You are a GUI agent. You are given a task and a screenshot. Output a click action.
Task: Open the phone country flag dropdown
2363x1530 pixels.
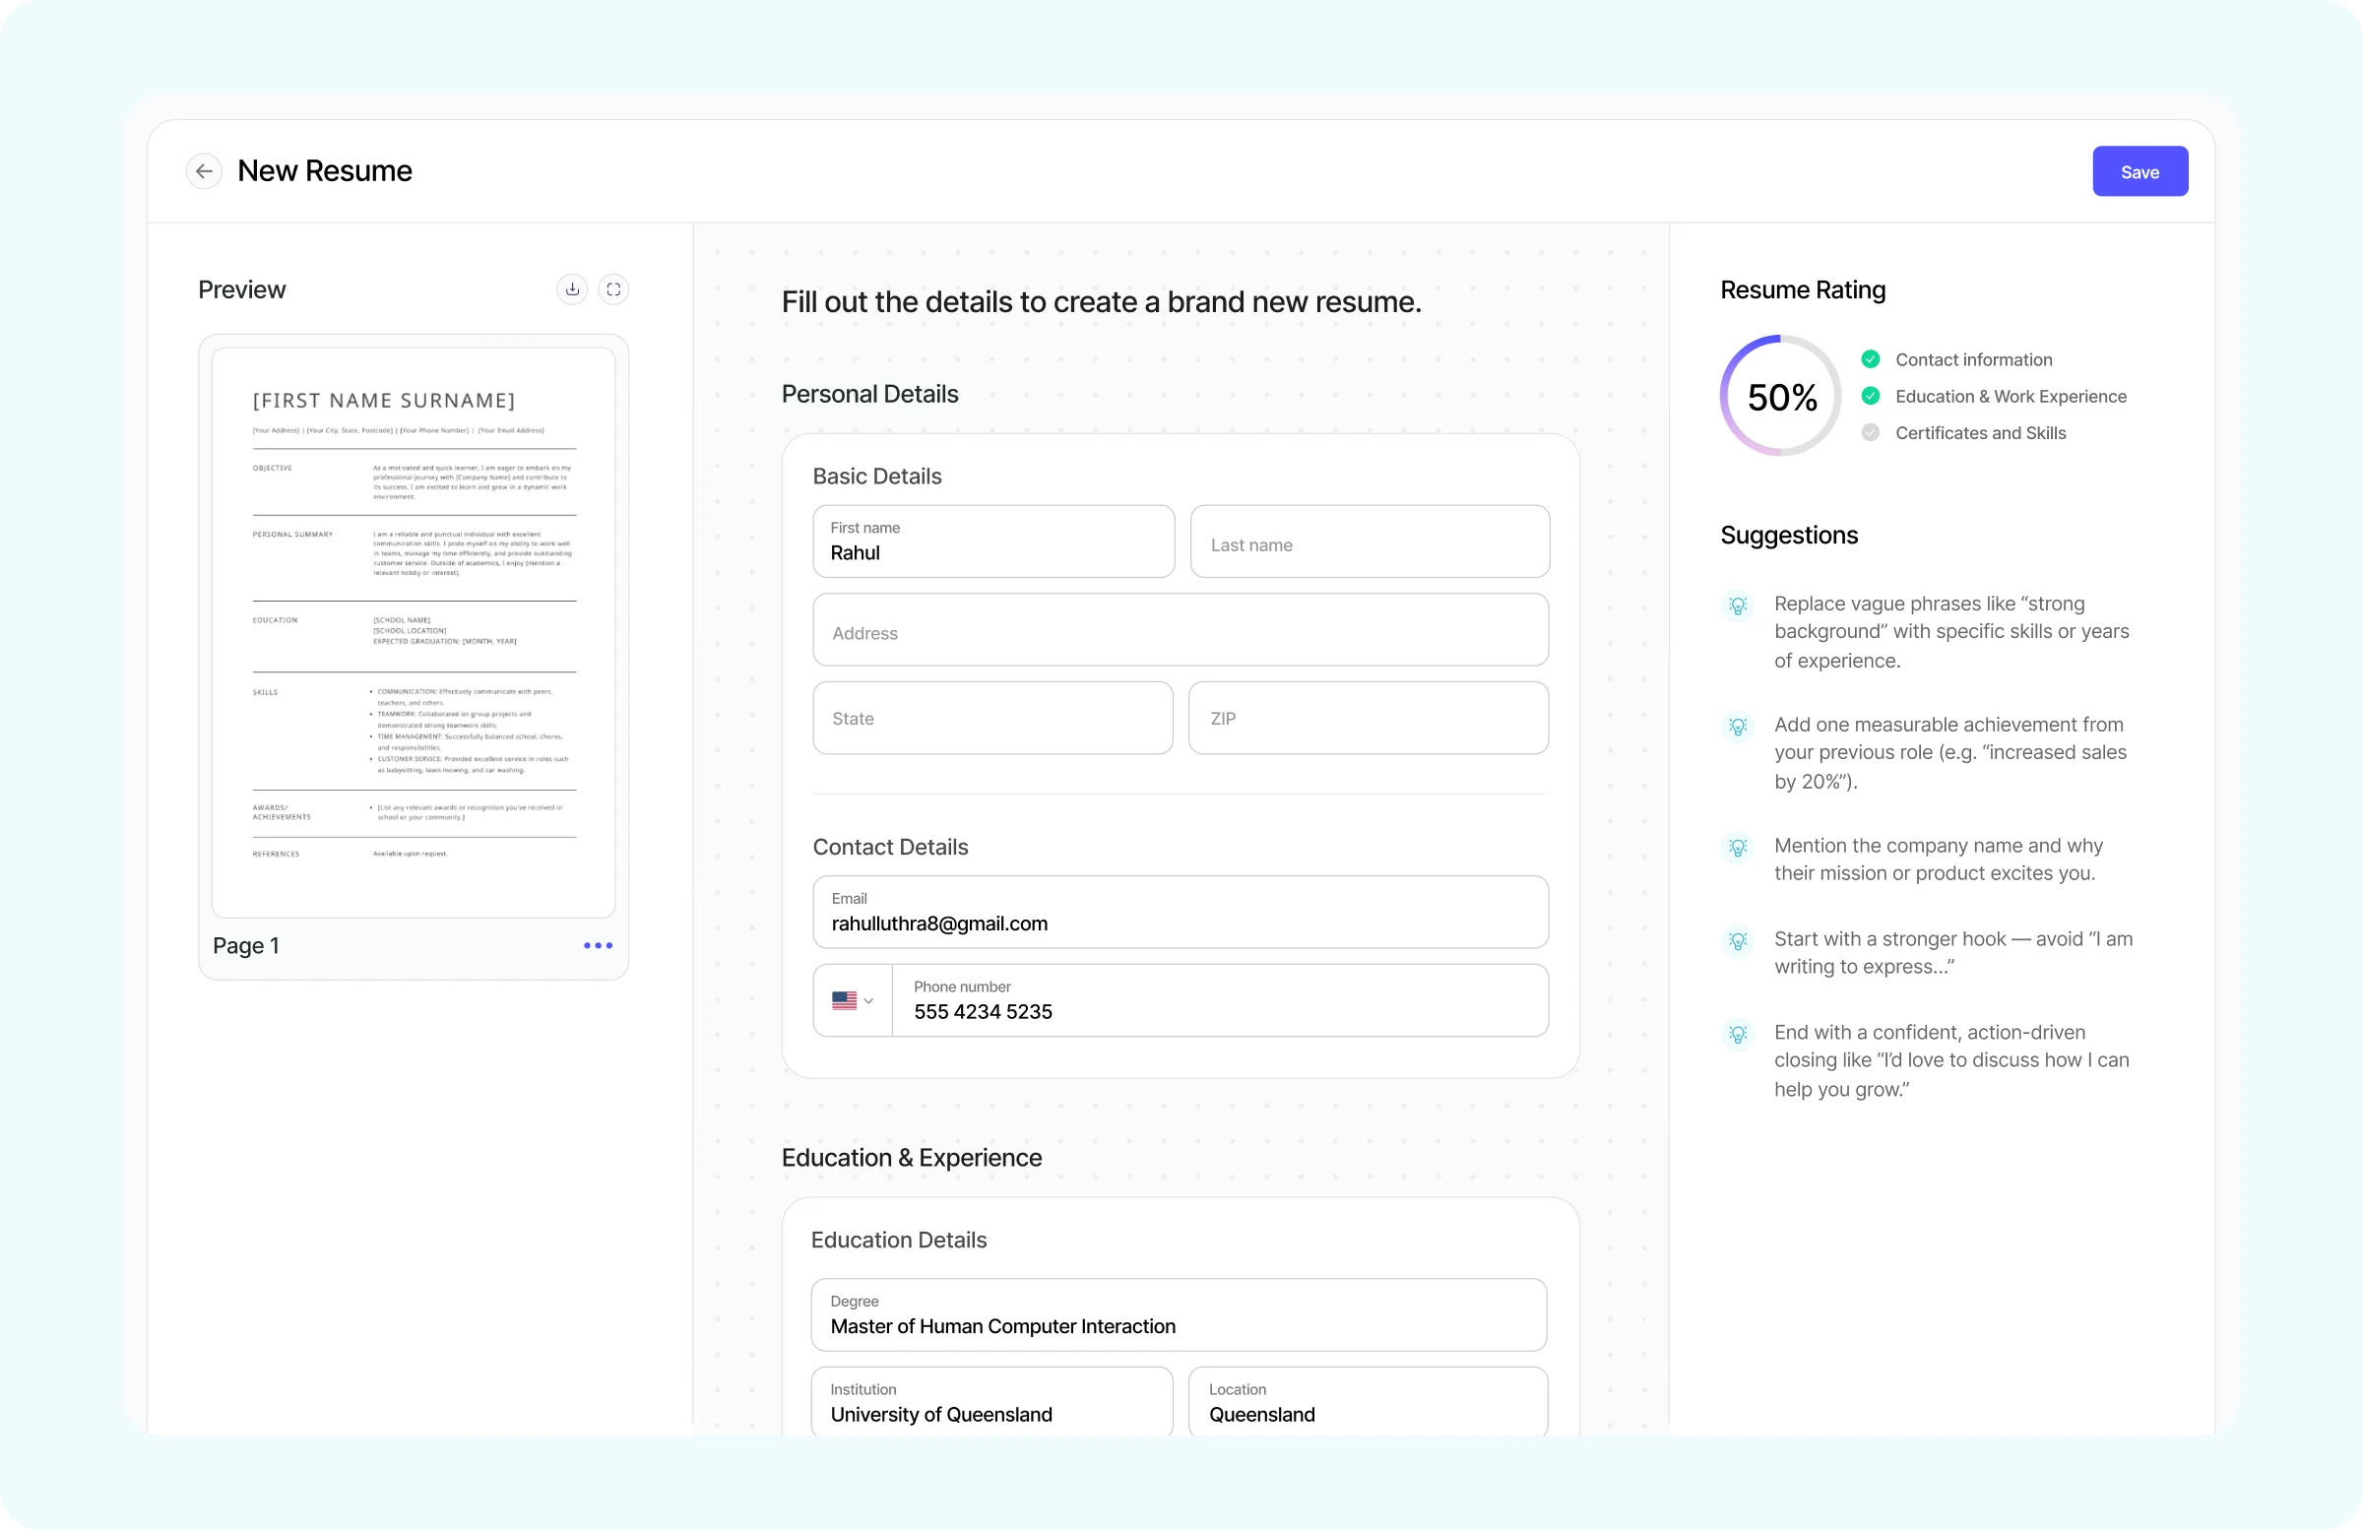852,1001
